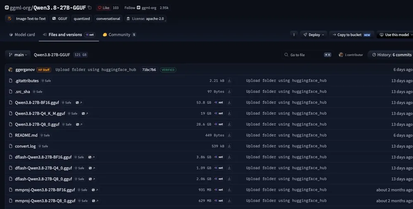
Task: Download Qwen3.8-27B-Q4_K_M.gguf
Action: tap(229, 113)
